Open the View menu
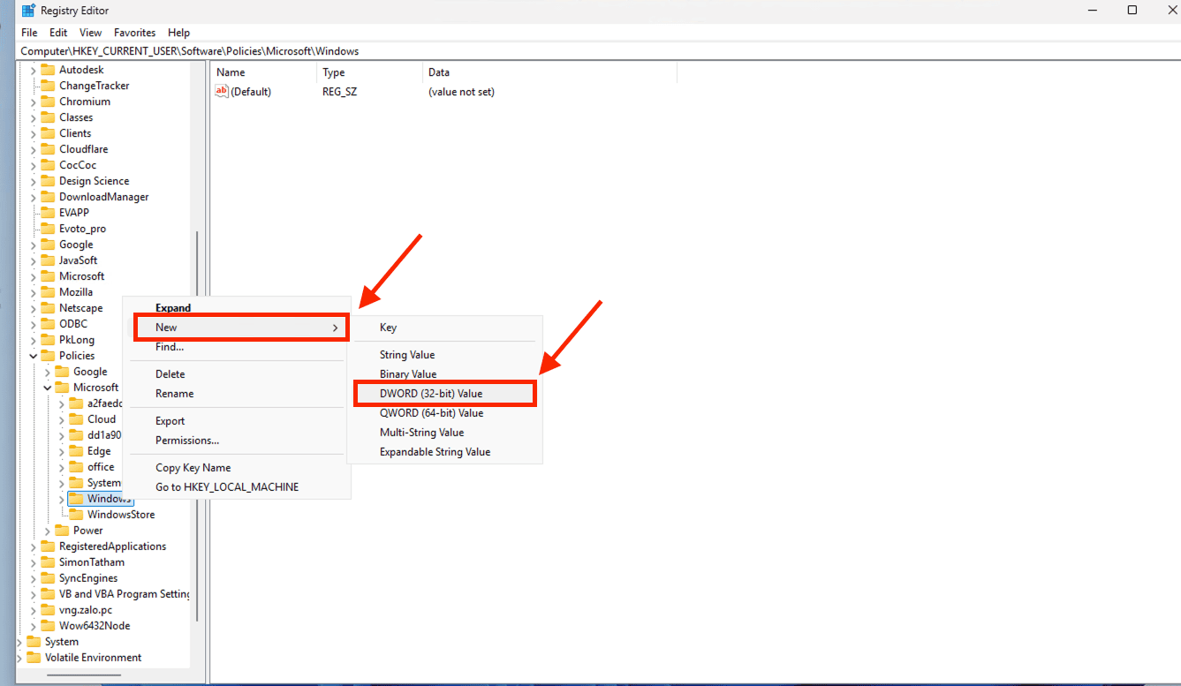Viewport: 1181px width, 686px height. point(90,32)
